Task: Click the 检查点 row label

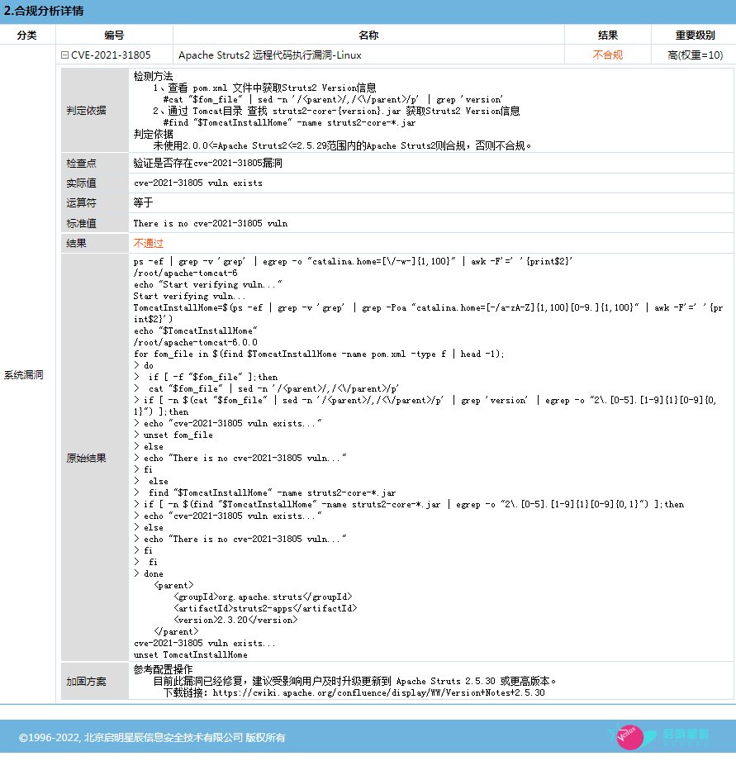Action: (x=81, y=164)
